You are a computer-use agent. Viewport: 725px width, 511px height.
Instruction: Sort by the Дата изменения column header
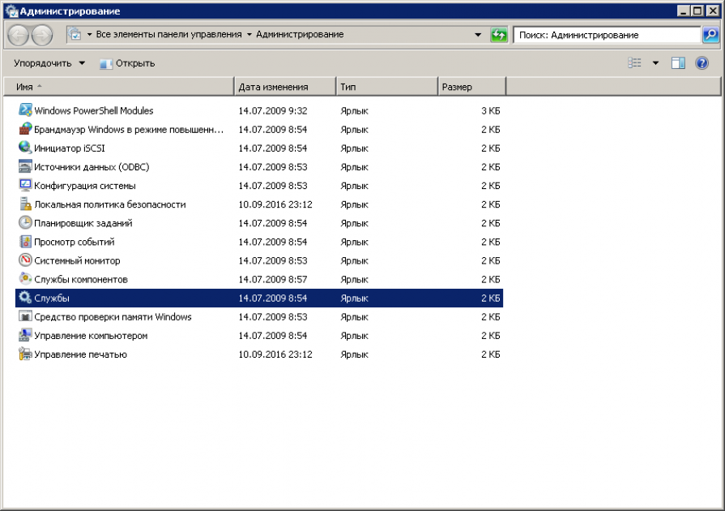point(273,87)
